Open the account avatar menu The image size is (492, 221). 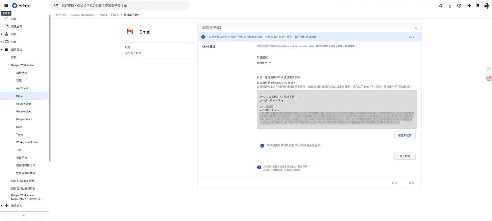[487, 5]
